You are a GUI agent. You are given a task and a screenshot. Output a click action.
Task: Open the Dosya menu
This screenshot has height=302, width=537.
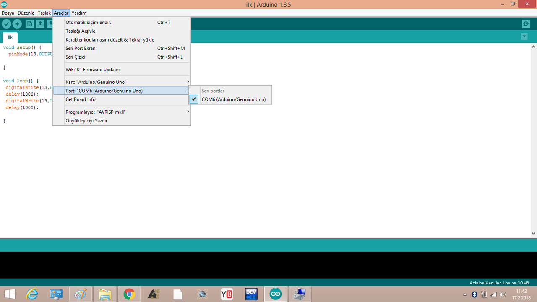click(8, 13)
